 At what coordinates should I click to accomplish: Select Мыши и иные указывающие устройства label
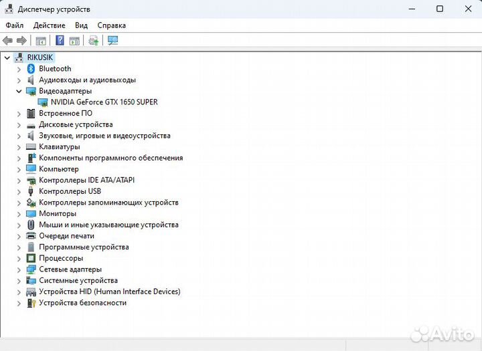point(108,225)
